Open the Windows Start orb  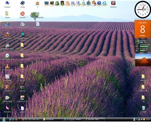[4, 119]
